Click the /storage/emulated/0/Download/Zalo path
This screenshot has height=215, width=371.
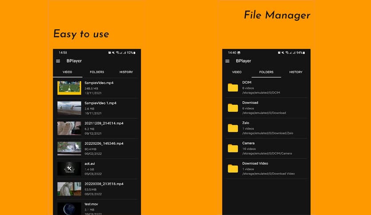pyautogui.click(x=268, y=133)
